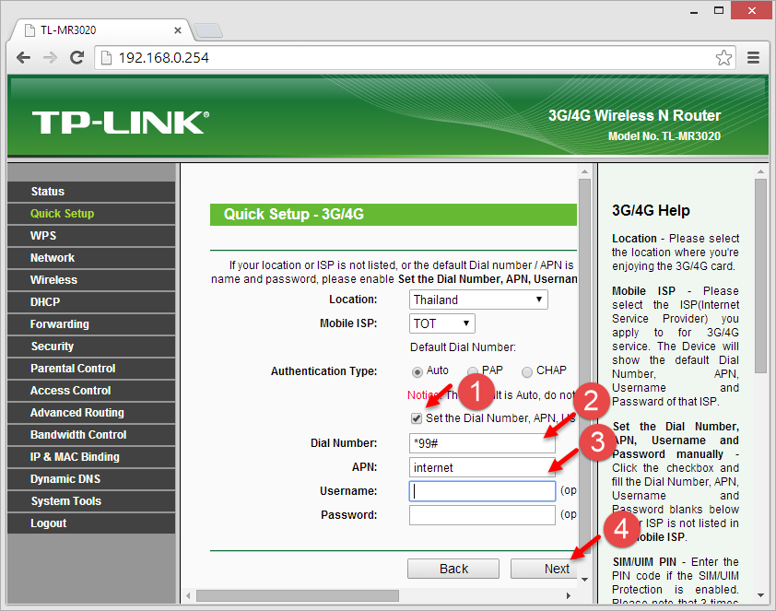
Task: Click horizontal scrollbar left arrow
Action: pos(188,595)
